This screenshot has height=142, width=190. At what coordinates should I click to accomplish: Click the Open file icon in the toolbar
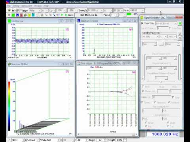tap(9, 10)
